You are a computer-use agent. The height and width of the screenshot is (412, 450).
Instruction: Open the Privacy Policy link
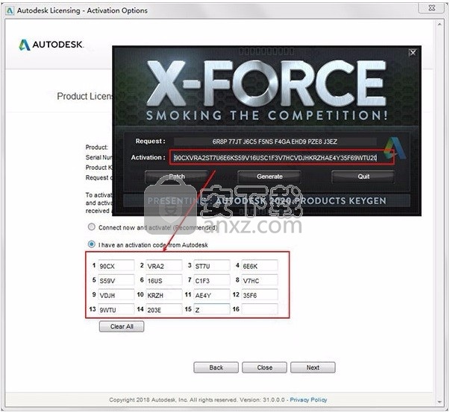tap(308, 399)
